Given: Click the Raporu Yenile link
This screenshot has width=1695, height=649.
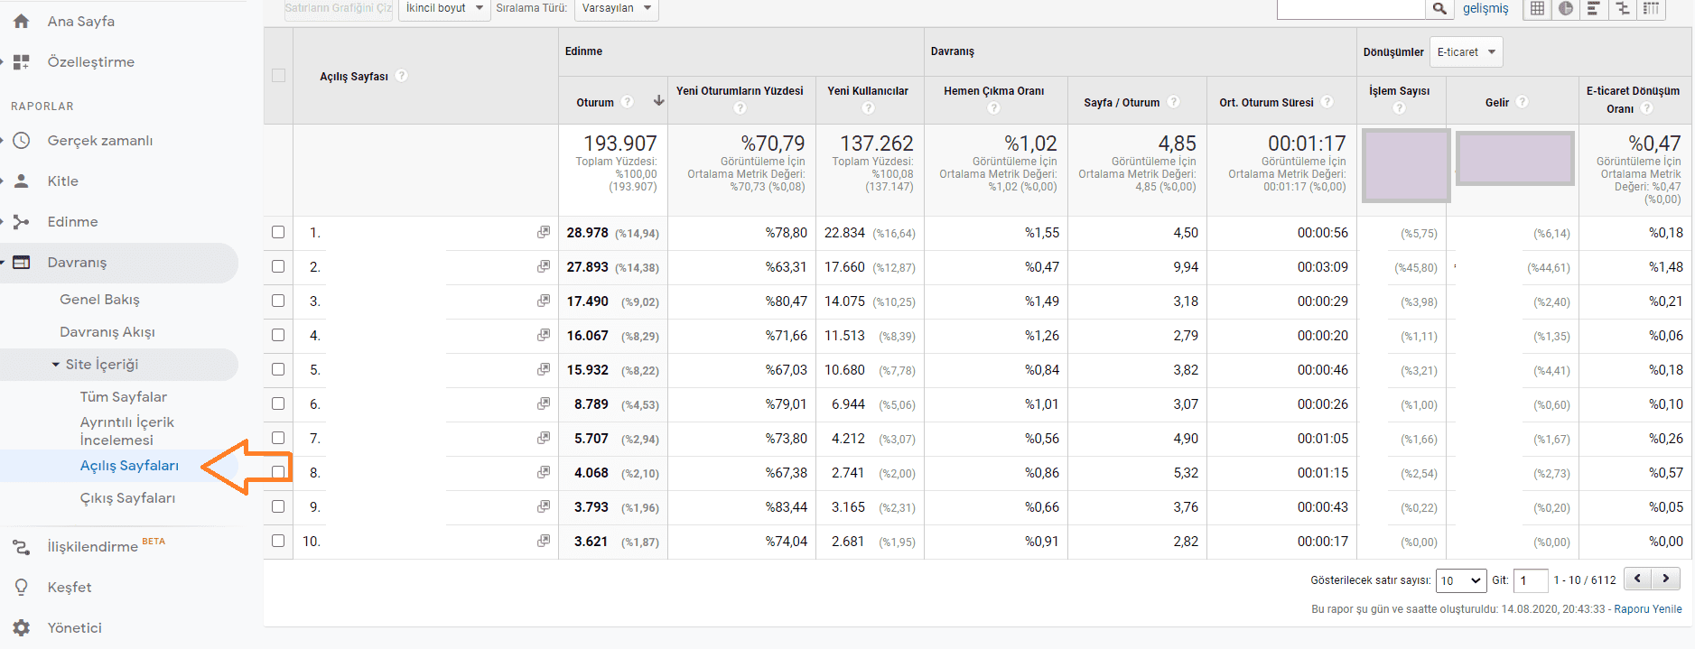Looking at the screenshot, I should (1647, 609).
